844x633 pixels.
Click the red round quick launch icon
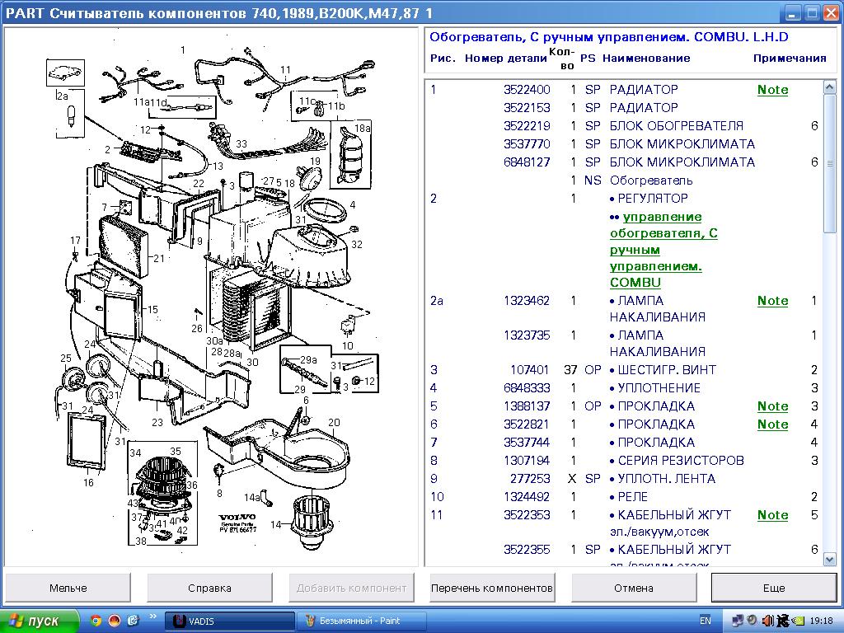tap(114, 621)
